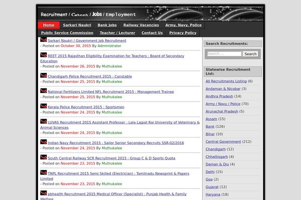
Task: Open the TNPL Recruitment 2015 Semi Skilled post
Action: point(114,176)
